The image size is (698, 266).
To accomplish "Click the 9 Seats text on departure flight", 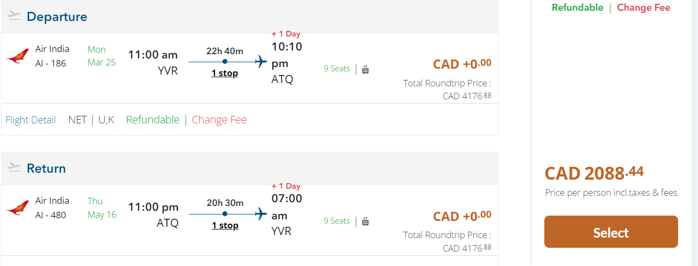I will (x=336, y=69).
